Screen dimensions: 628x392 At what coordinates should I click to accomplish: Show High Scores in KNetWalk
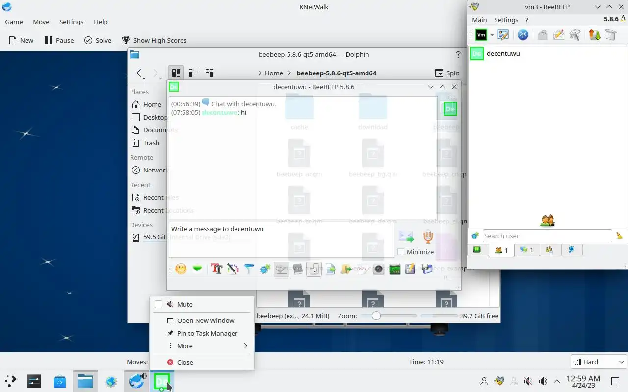coord(154,40)
